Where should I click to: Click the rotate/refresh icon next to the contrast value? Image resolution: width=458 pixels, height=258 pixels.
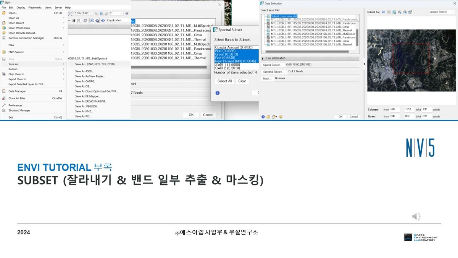click(x=85, y=20)
